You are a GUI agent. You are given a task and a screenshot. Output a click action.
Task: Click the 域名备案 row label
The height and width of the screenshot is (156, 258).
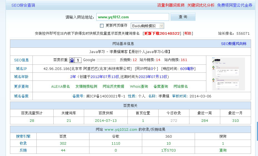pyautogui.click(x=21, y=96)
